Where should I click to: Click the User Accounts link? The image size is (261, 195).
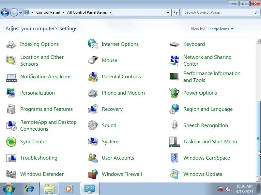click(118, 158)
